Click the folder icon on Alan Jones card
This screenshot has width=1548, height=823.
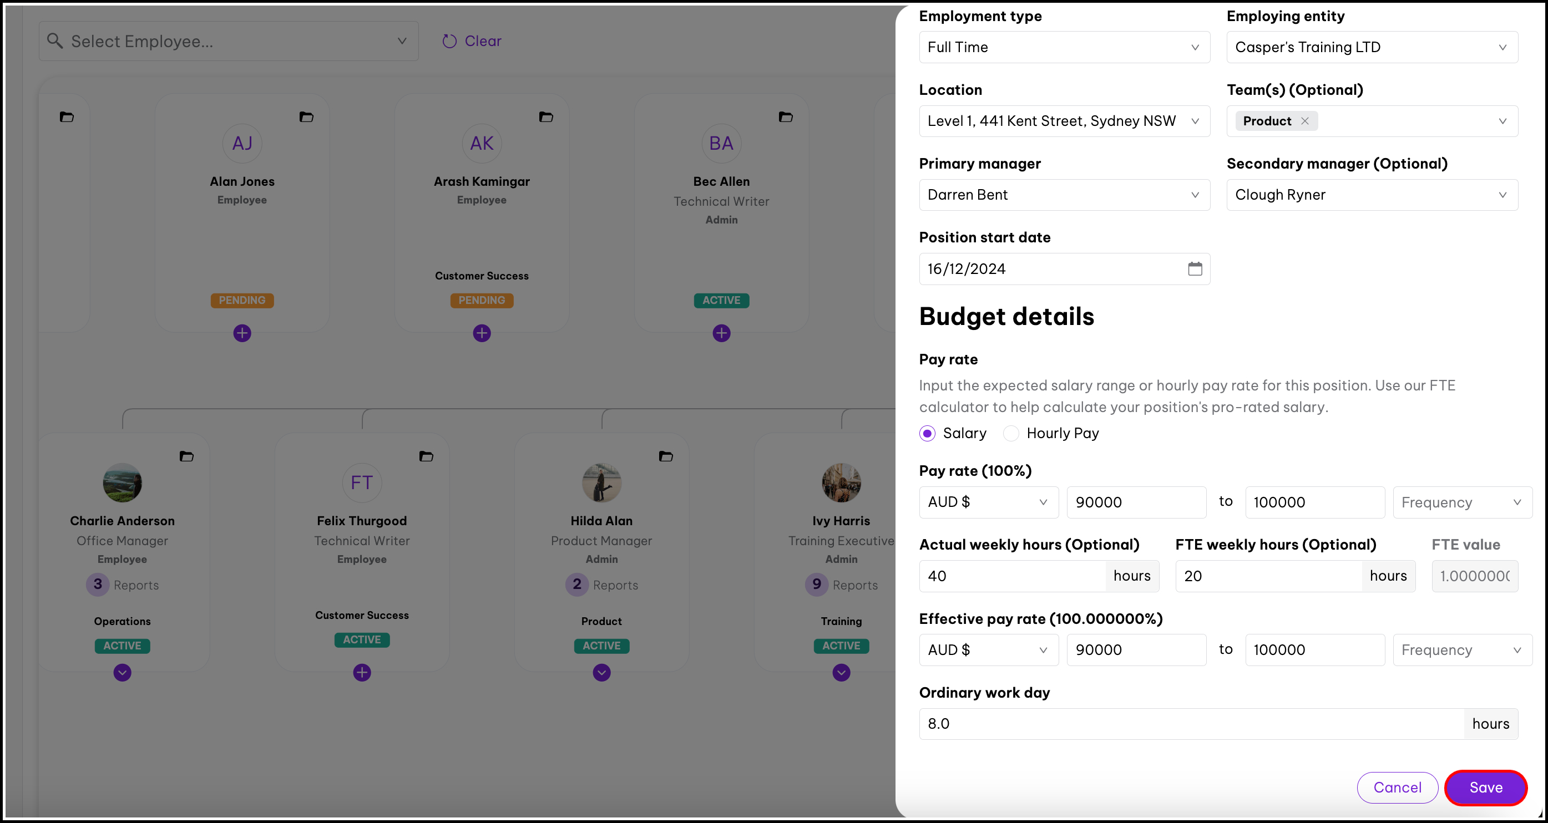pyautogui.click(x=306, y=117)
